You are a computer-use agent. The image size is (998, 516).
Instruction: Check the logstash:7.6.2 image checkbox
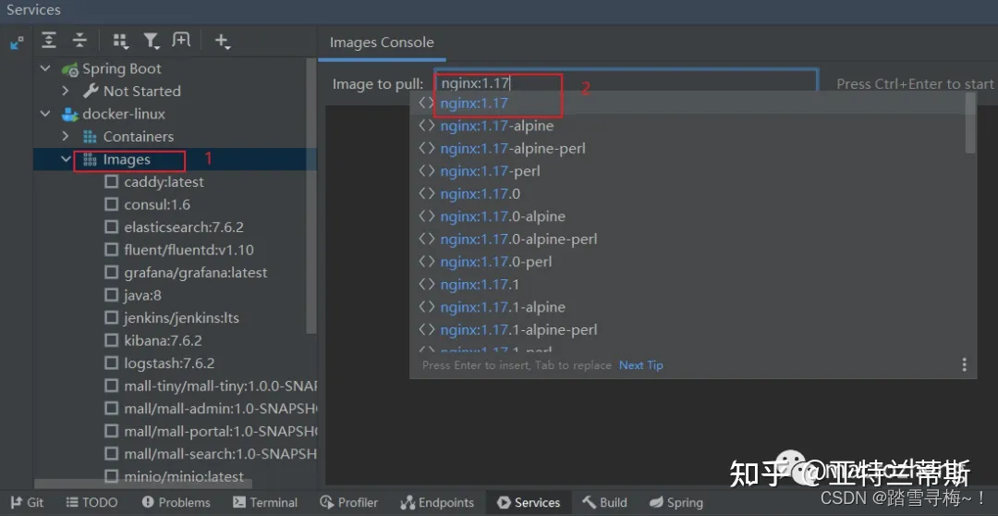(112, 363)
